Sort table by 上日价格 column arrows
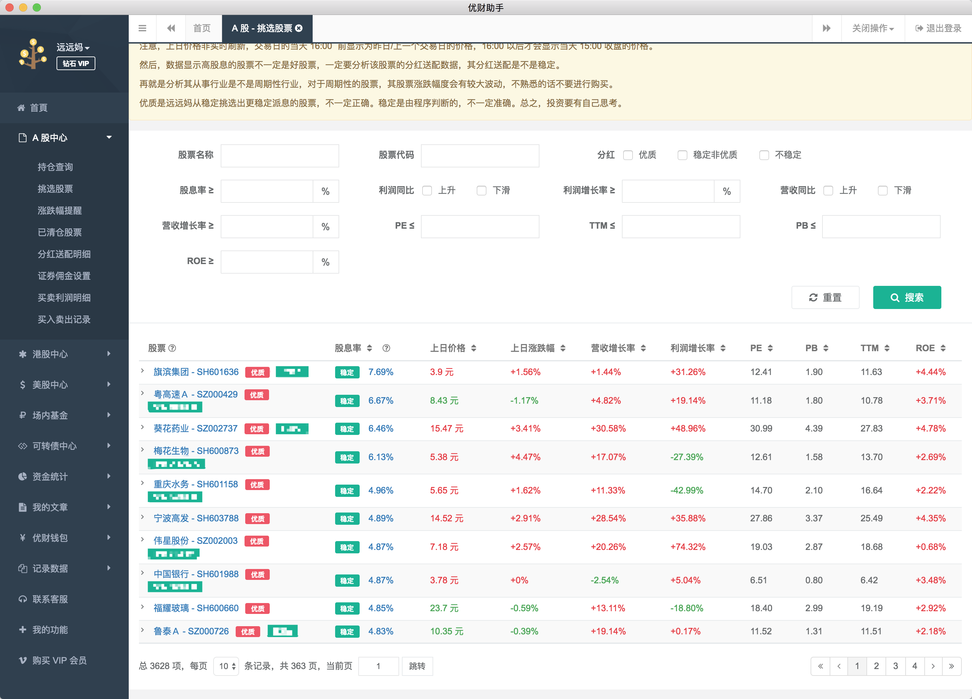 click(x=474, y=348)
